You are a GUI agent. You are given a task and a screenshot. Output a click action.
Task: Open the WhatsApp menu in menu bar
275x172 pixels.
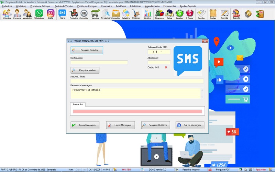click(21, 6)
